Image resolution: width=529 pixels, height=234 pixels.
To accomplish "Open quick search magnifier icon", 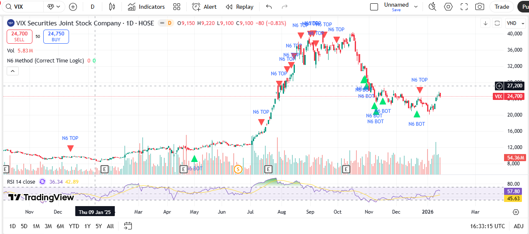I will 433,7.
